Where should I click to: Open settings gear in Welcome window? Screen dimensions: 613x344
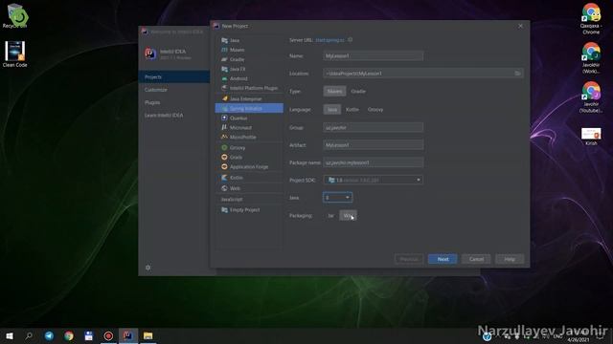148,268
